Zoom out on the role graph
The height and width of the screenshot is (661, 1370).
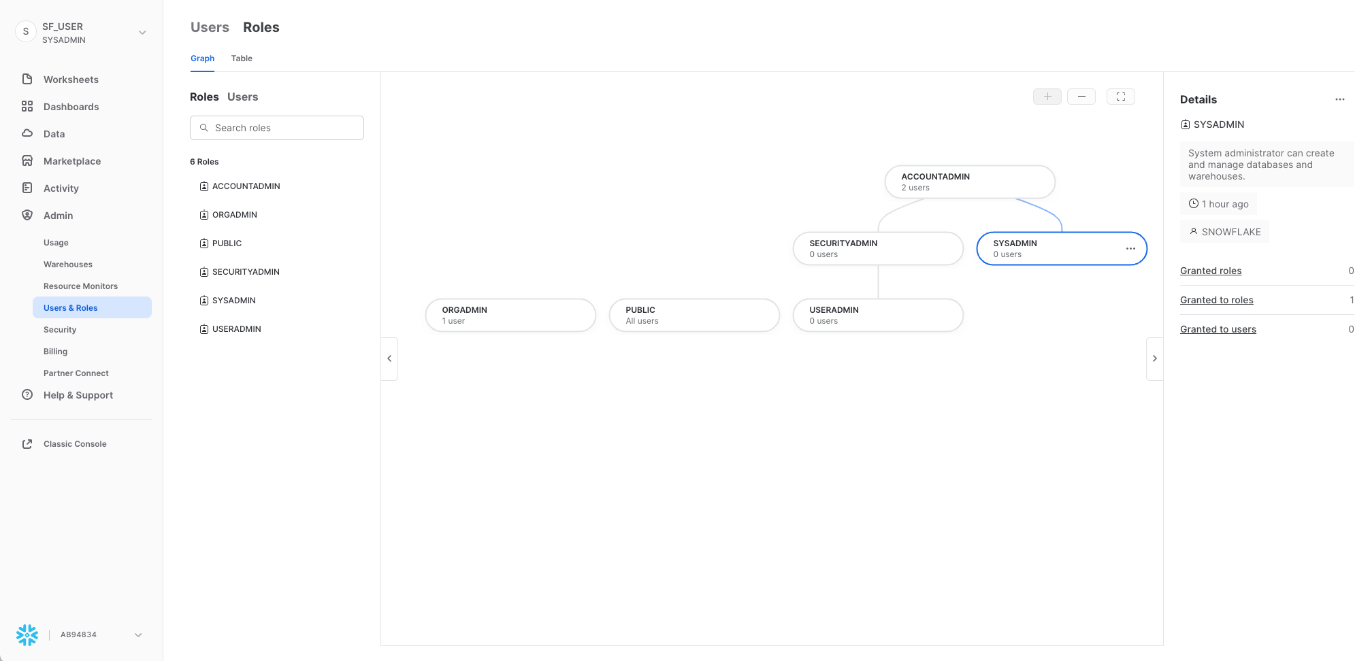coord(1081,97)
